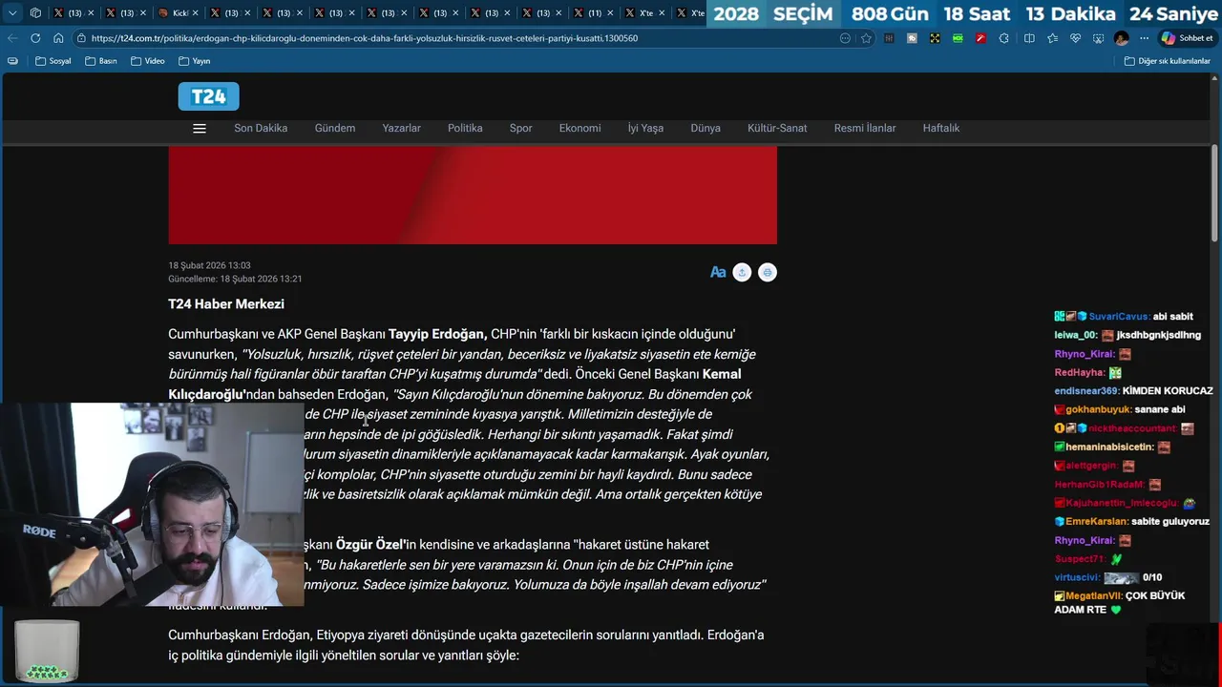Viewport: 1222px width, 687px height.
Task: Click the red extension icon
Action: (x=980, y=38)
